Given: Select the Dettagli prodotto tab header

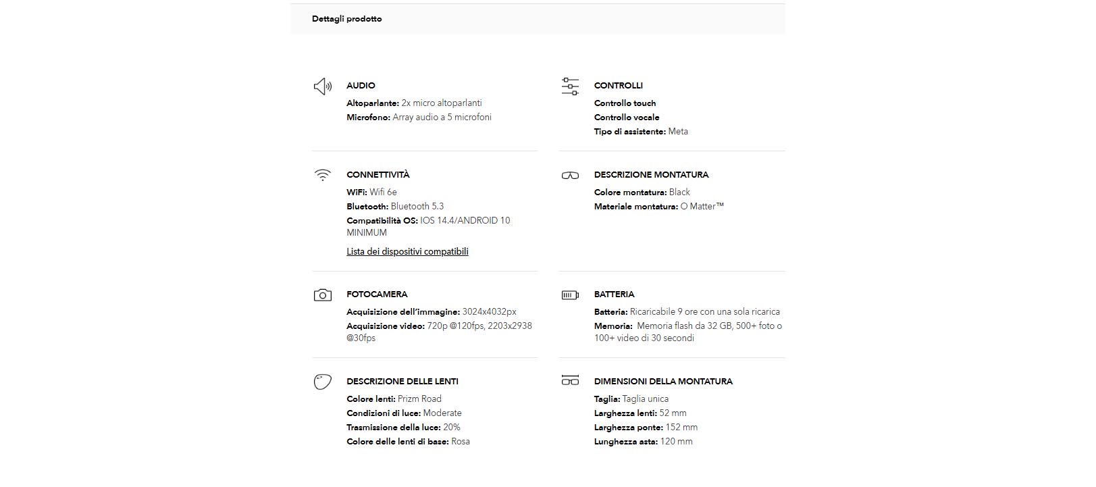Looking at the screenshot, I should tap(346, 19).
